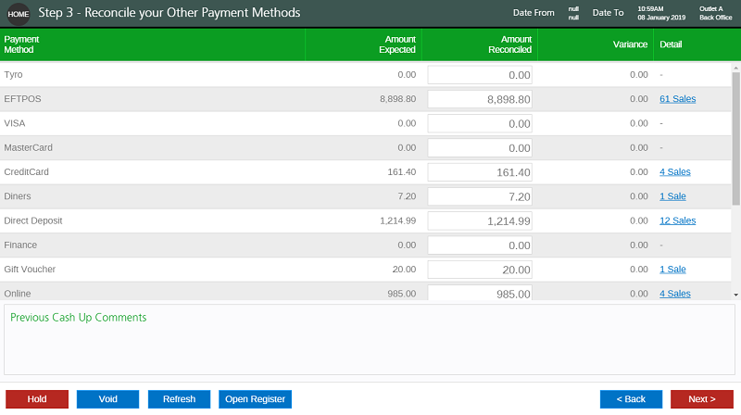Click the Direct Deposit expected amount 1,214.99
Screen dimensions: 741x415
(x=398, y=220)
